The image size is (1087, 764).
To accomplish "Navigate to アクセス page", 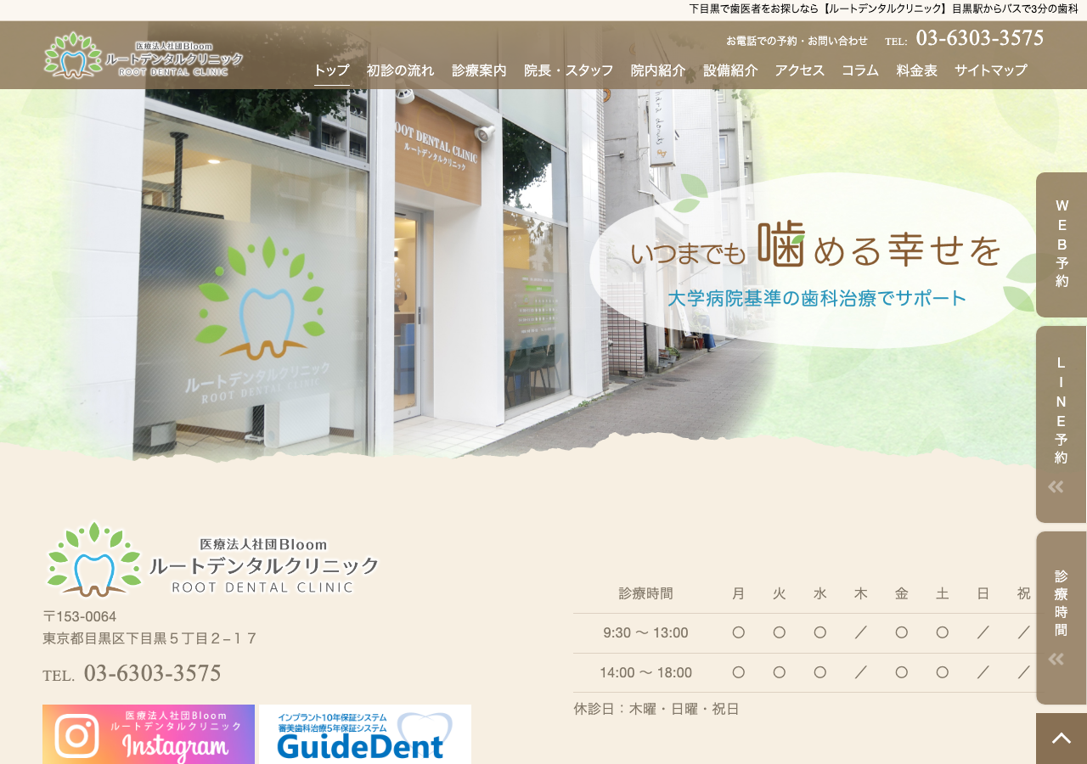I will [x=800, y=70].
